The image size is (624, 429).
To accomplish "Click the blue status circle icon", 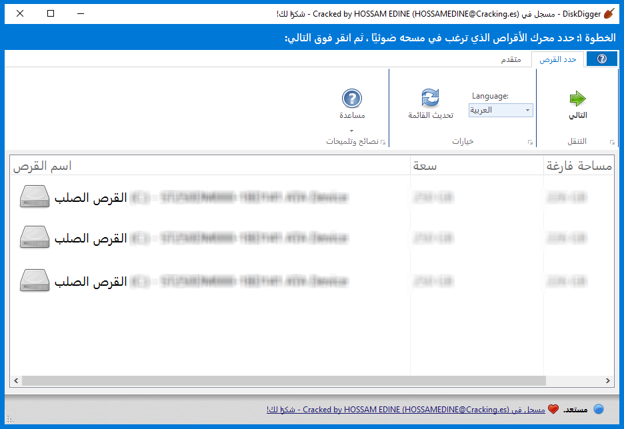I will (x=599, y=409).
